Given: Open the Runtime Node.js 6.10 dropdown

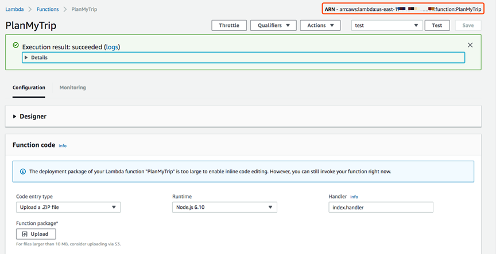Looking at the screenshot, I should [x=224, y=207].
